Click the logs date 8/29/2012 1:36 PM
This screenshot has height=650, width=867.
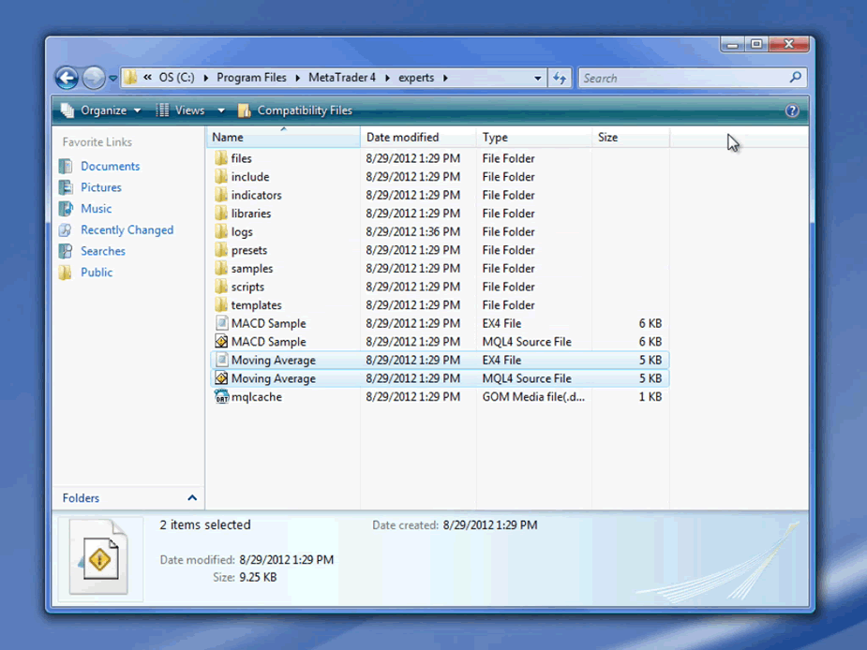[412, 231]
